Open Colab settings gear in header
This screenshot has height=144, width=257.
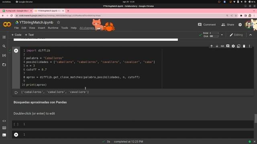pos(240,25)
